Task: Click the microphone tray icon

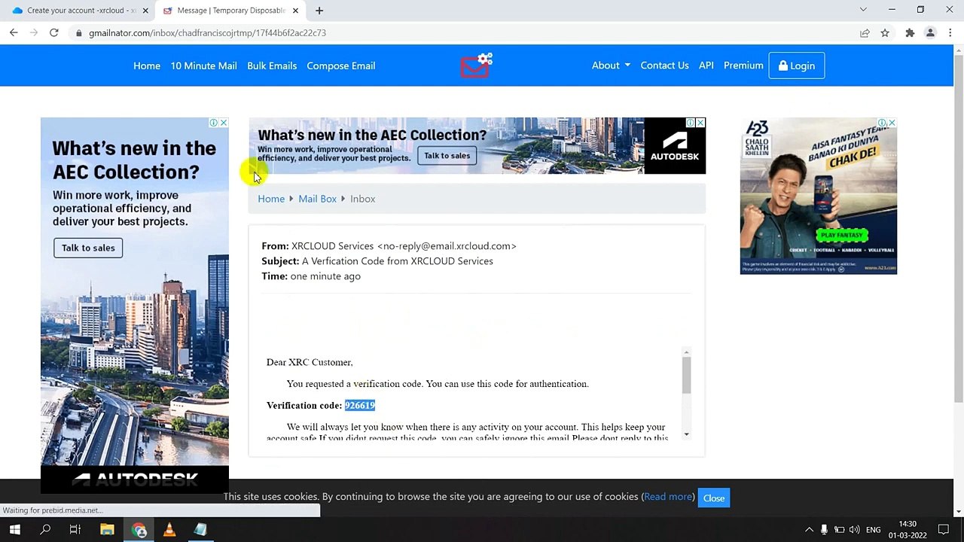Action: point(824,530)
